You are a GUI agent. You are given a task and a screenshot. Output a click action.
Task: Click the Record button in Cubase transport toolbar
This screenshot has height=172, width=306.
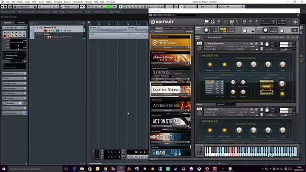point(114,7)
